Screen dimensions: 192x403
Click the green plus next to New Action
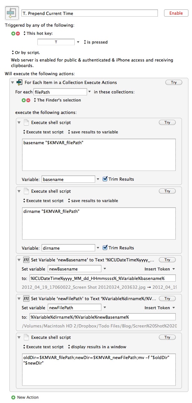point(13,397)
